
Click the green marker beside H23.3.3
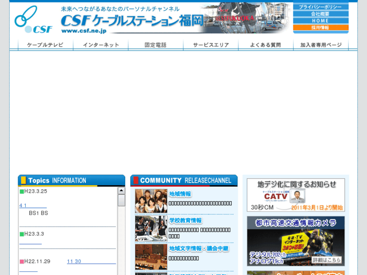point(22,234)
